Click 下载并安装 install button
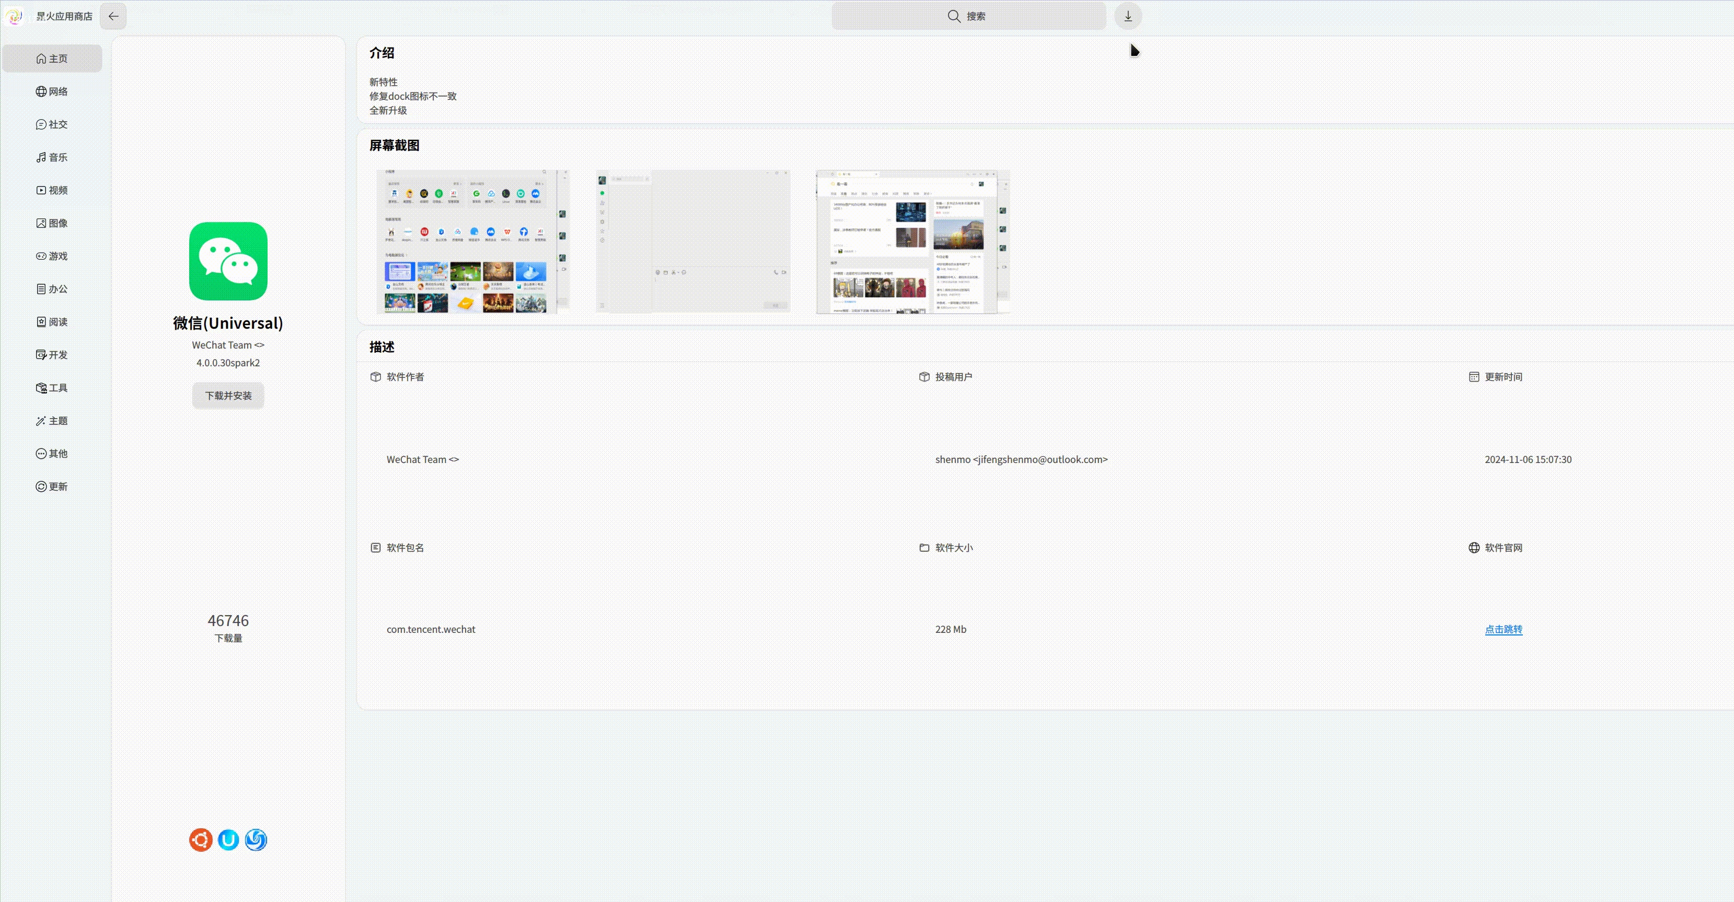Image resolution: width=1734 pixels, height=902 pixels. (x=228, y=396)
